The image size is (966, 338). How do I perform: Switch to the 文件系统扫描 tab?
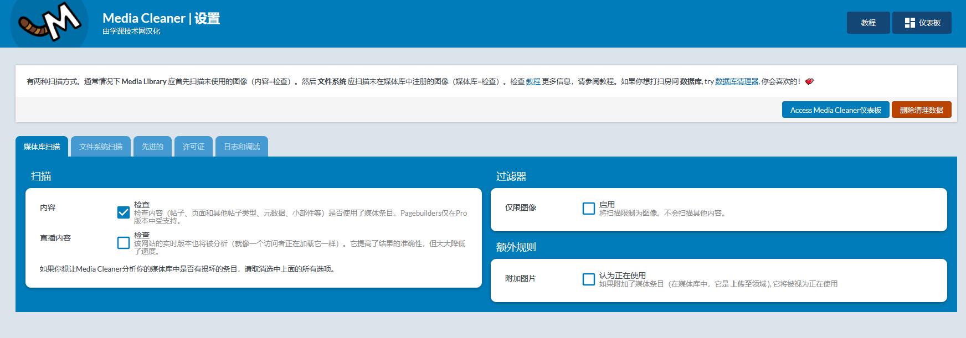101,147
